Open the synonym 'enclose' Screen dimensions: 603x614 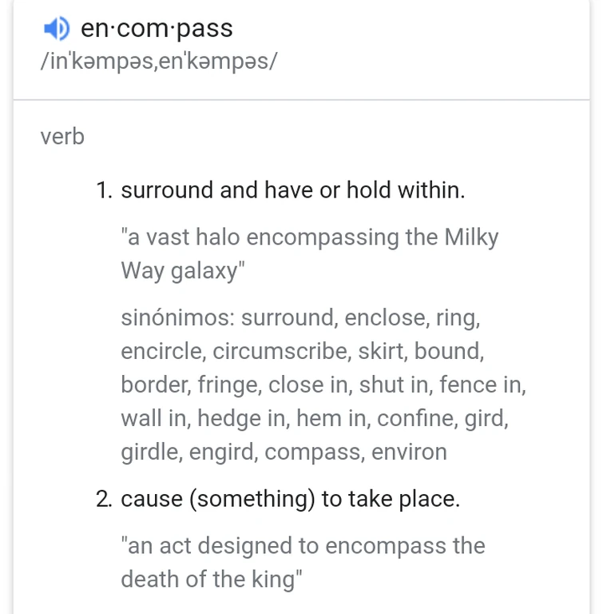coord(386,318)
